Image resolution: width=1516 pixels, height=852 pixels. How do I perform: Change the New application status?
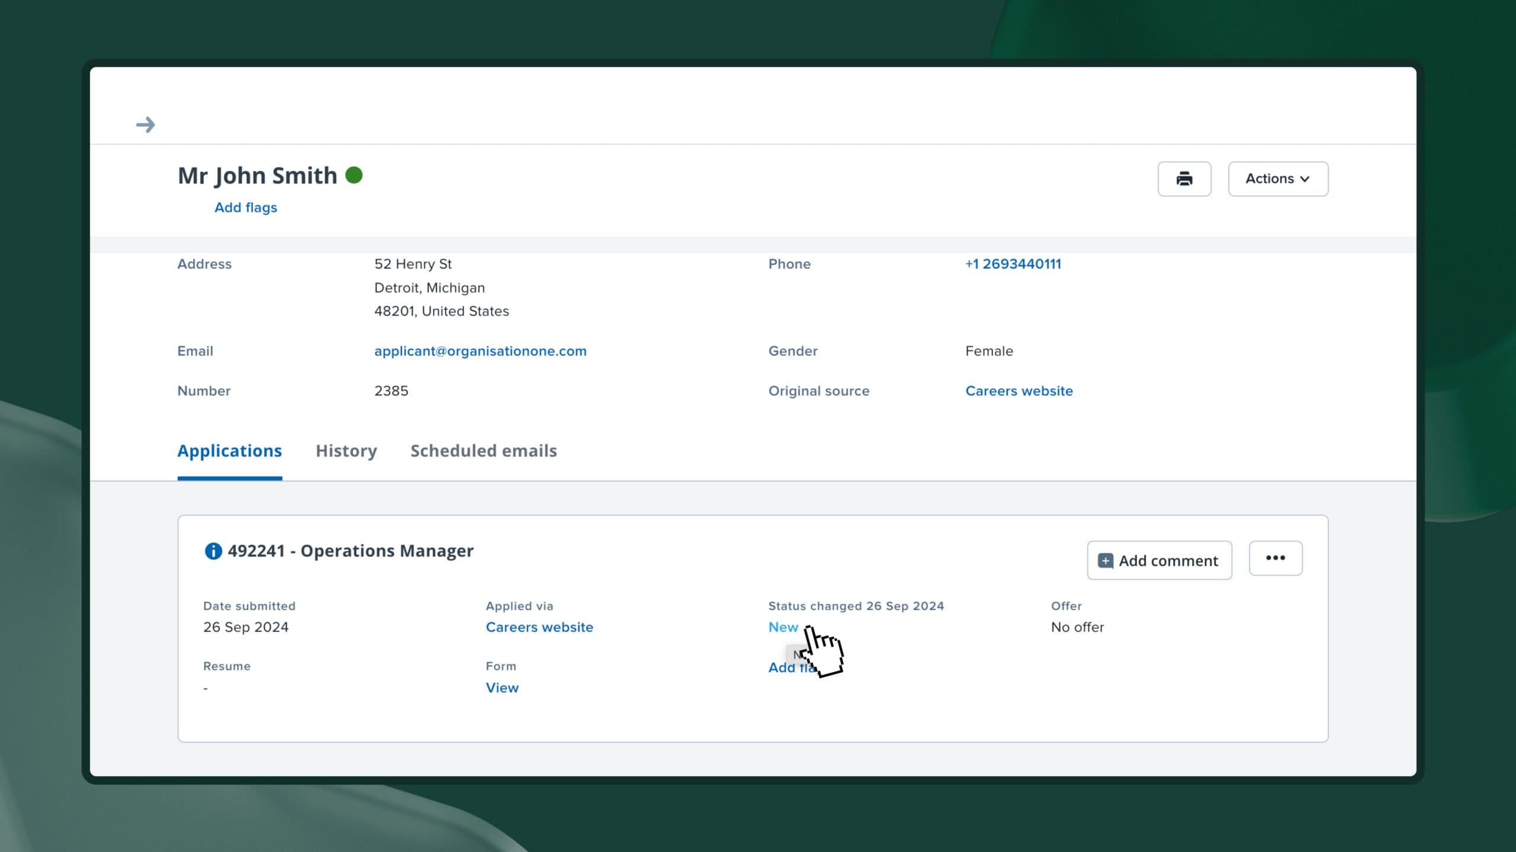[782, 627]
